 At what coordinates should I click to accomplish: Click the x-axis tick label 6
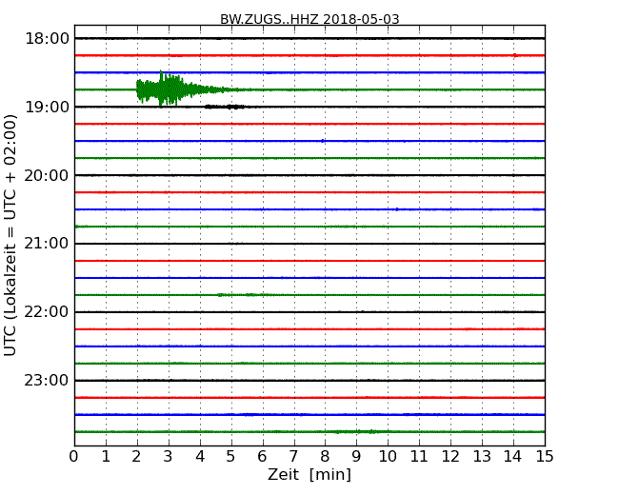(262, 456)
